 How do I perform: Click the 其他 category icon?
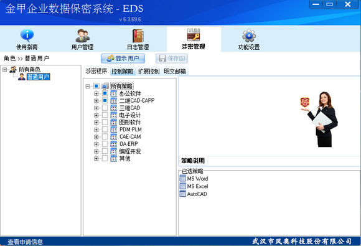pos(114,158)
